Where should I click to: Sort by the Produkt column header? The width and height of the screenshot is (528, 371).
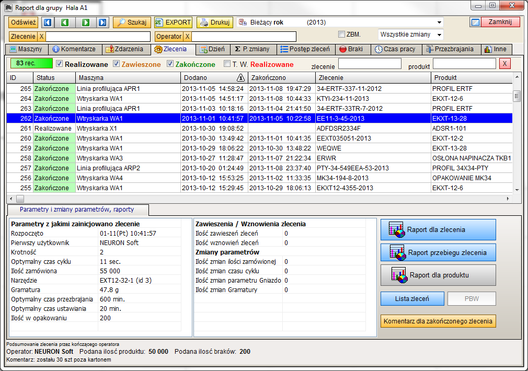point(472,78)
